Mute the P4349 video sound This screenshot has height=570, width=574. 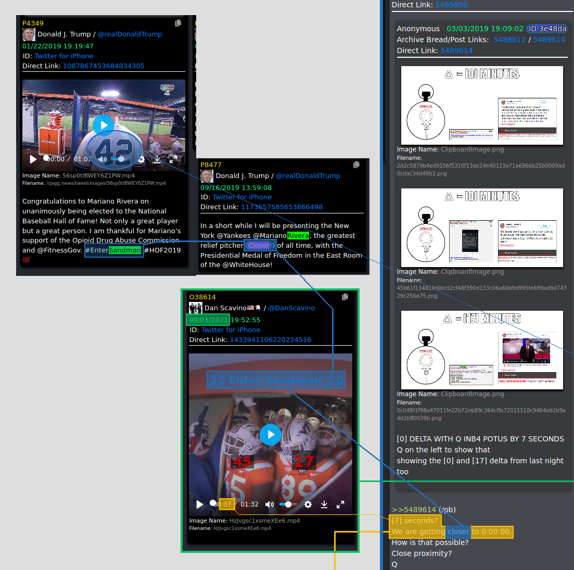(x=103, y=159)
